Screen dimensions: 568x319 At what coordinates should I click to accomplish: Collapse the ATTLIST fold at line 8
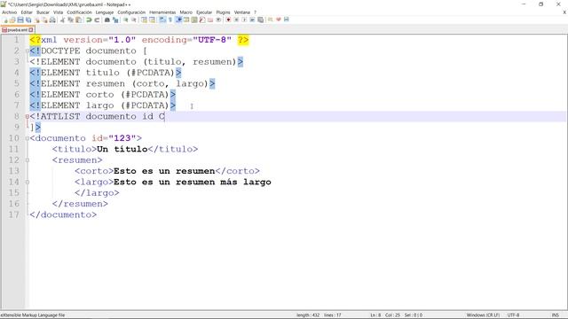[28, 116]
